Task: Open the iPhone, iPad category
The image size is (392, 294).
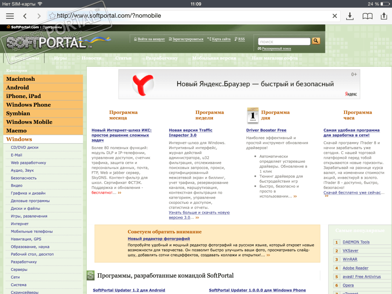Action: (43, 96)
